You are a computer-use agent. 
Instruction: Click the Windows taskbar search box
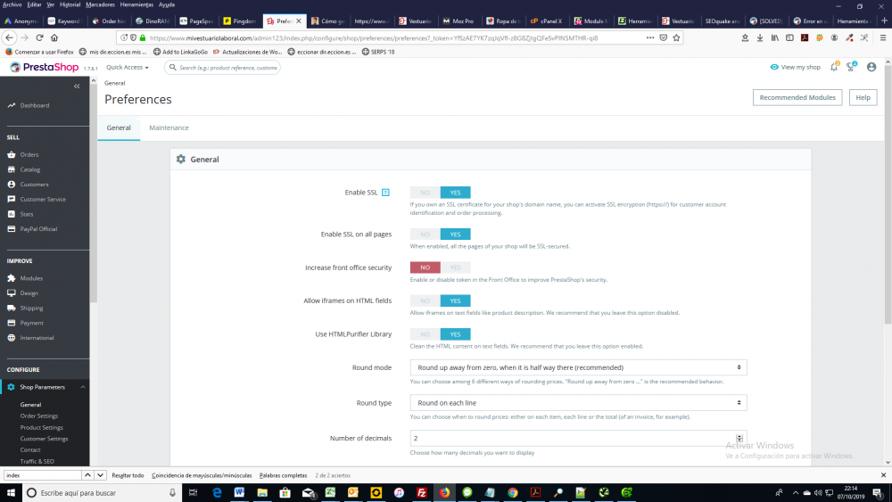pos(103,492)
